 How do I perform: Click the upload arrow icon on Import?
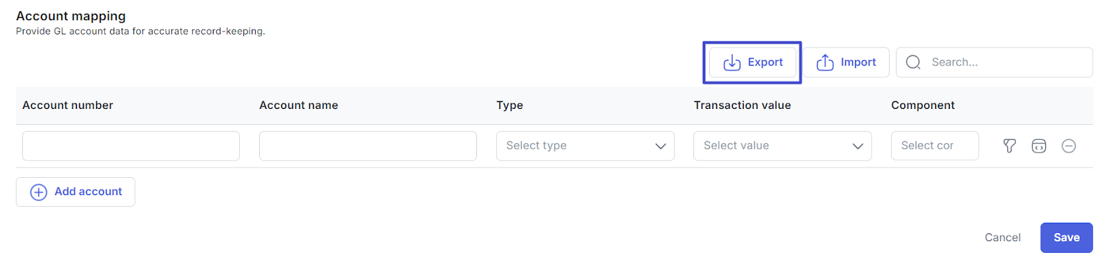click(825, 63)
